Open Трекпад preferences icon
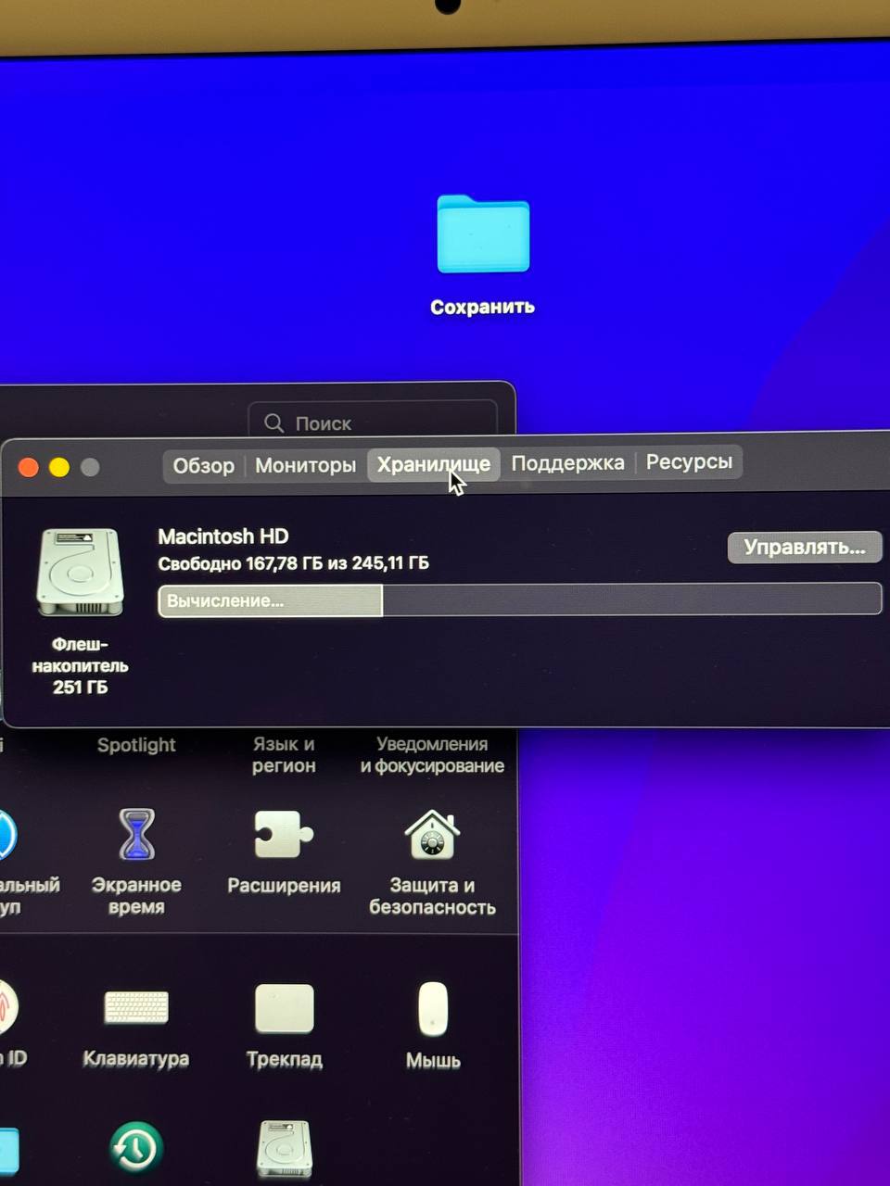 click(284, 1008)
